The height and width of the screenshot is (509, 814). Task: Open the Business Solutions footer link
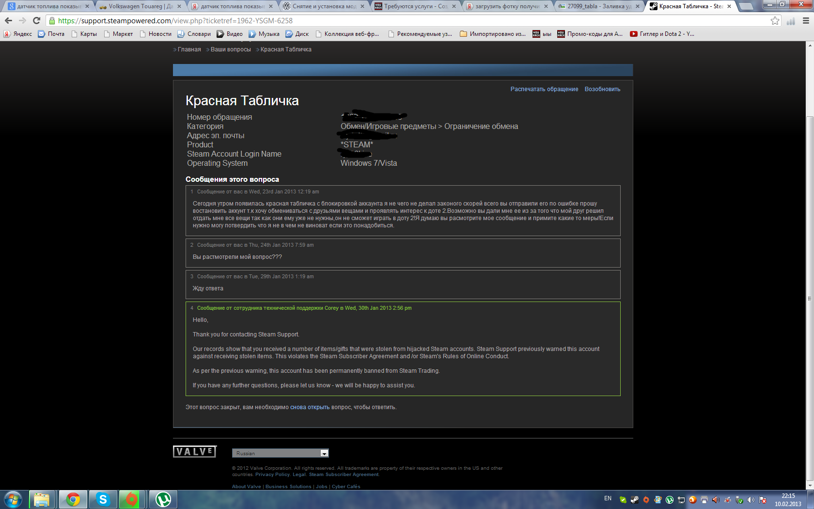point(288,487)
